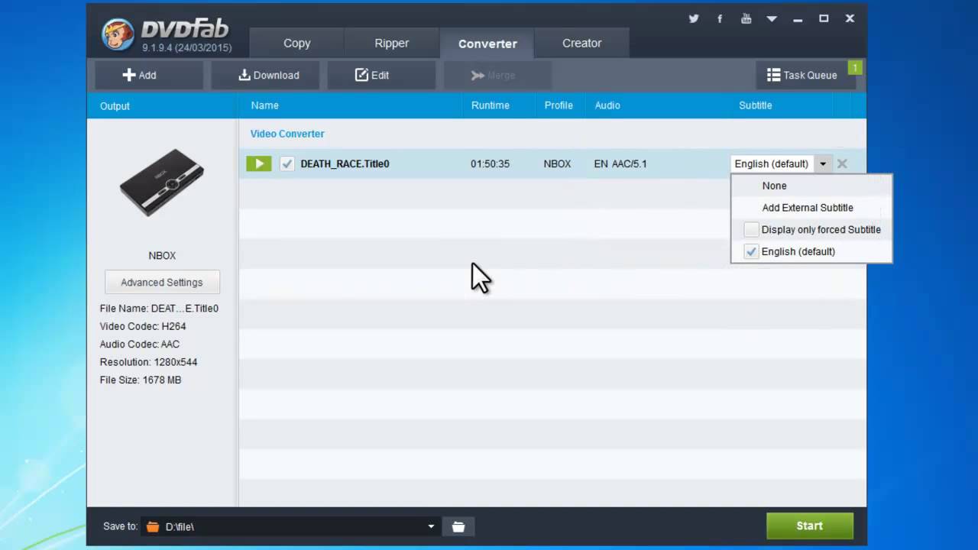The width and height of the screenshot is (978, 550).
Task: Open the Creator tab
Action: click(582, 44)
